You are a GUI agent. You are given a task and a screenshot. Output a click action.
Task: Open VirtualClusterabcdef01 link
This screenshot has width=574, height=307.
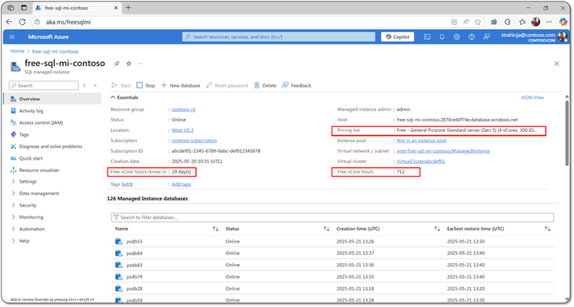[x=421, y=161]
